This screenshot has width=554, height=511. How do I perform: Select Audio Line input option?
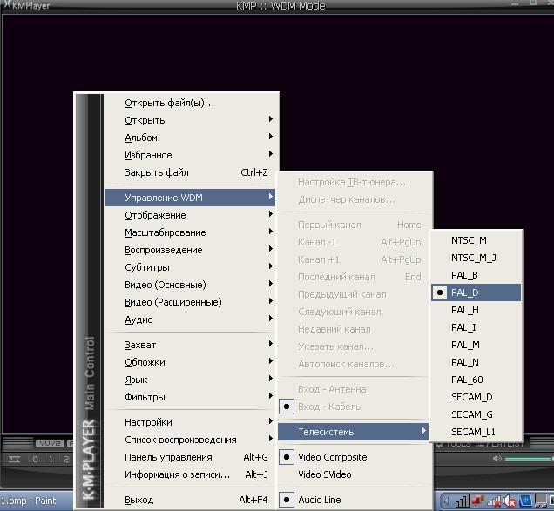coord(320,500)
